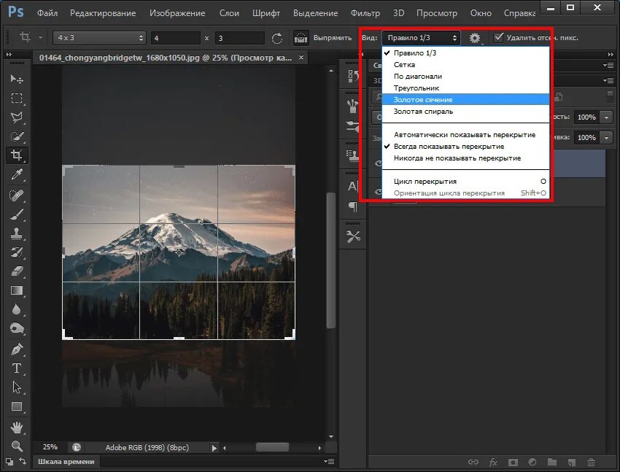Open the 'Шкала времени' timeline tab
The image size is (620, 472).
point(66,461)
